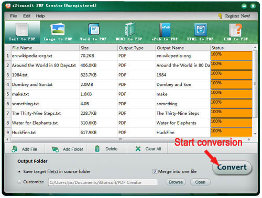Click the Output Type column header
The width and height of the screenshot is (262, 198).
coord(137,48)
